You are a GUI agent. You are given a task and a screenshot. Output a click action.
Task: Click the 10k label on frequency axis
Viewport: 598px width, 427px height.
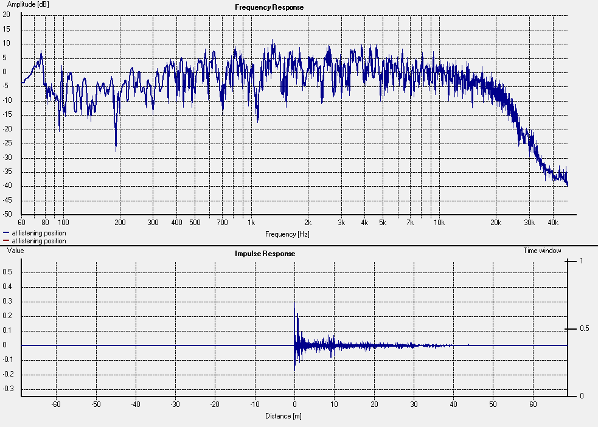coord(439,223)
